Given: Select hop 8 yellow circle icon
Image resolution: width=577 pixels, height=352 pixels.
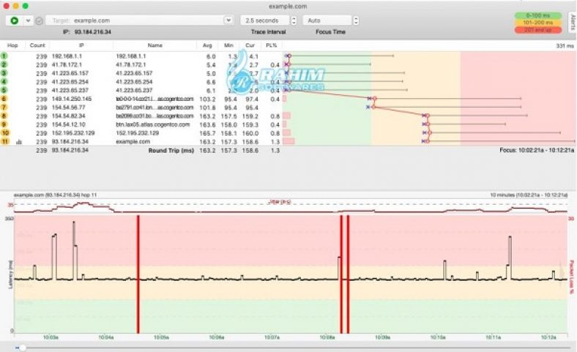Looking at the screenshot, I should 4,116.
